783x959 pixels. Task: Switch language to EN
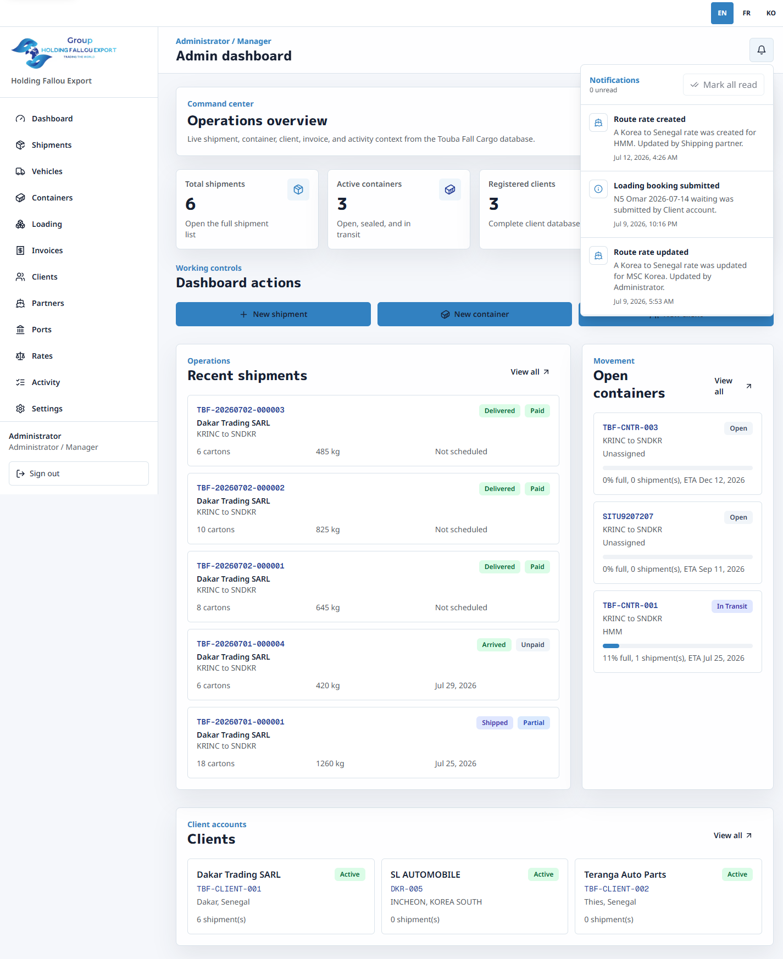(x=722, y=13)
